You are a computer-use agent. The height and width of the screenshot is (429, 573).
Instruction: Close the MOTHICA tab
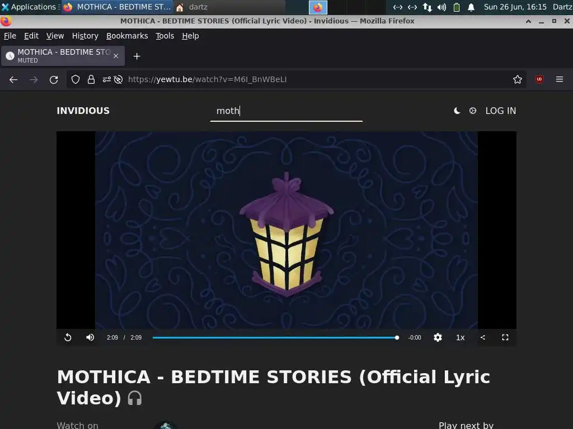[x=116, y=56]
